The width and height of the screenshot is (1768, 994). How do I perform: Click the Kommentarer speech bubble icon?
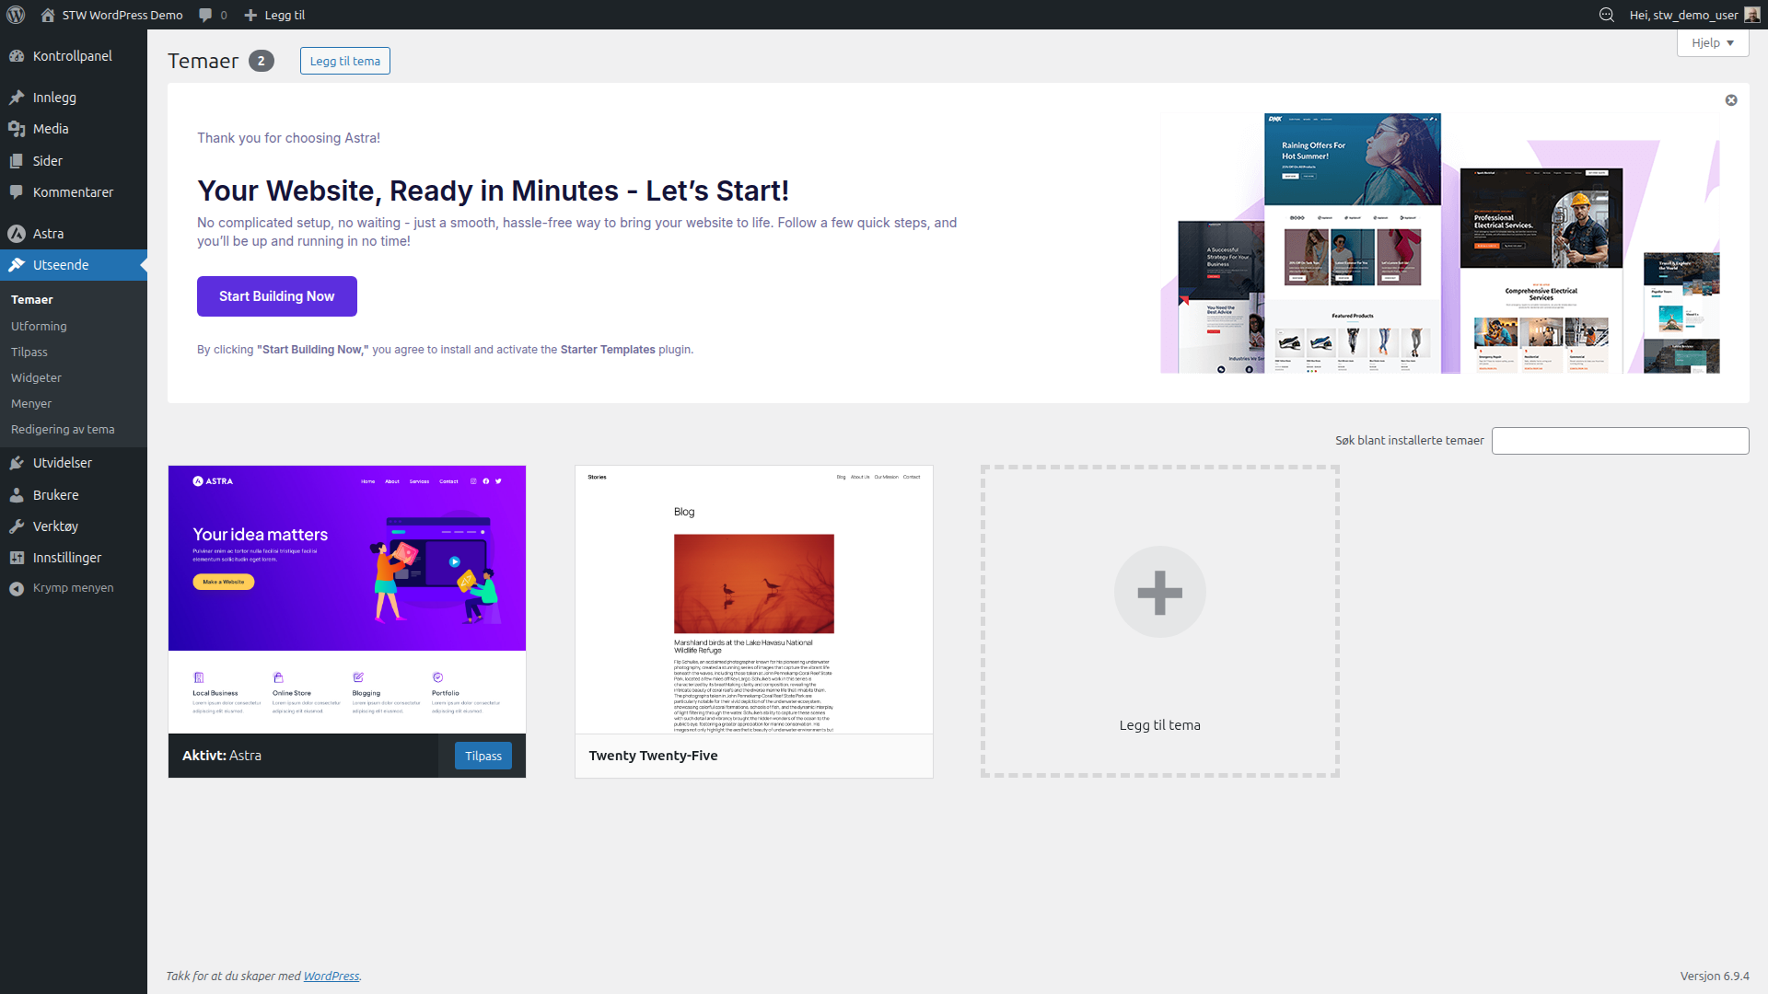[17, 192]
